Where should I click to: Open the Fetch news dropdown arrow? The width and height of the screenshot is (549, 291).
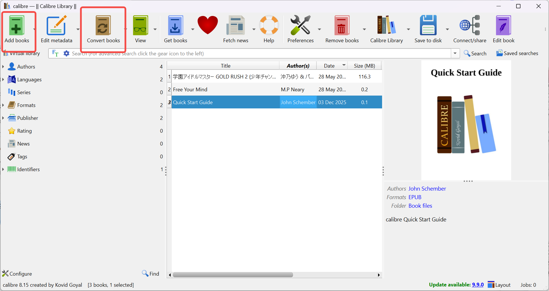tap(254, 29)
